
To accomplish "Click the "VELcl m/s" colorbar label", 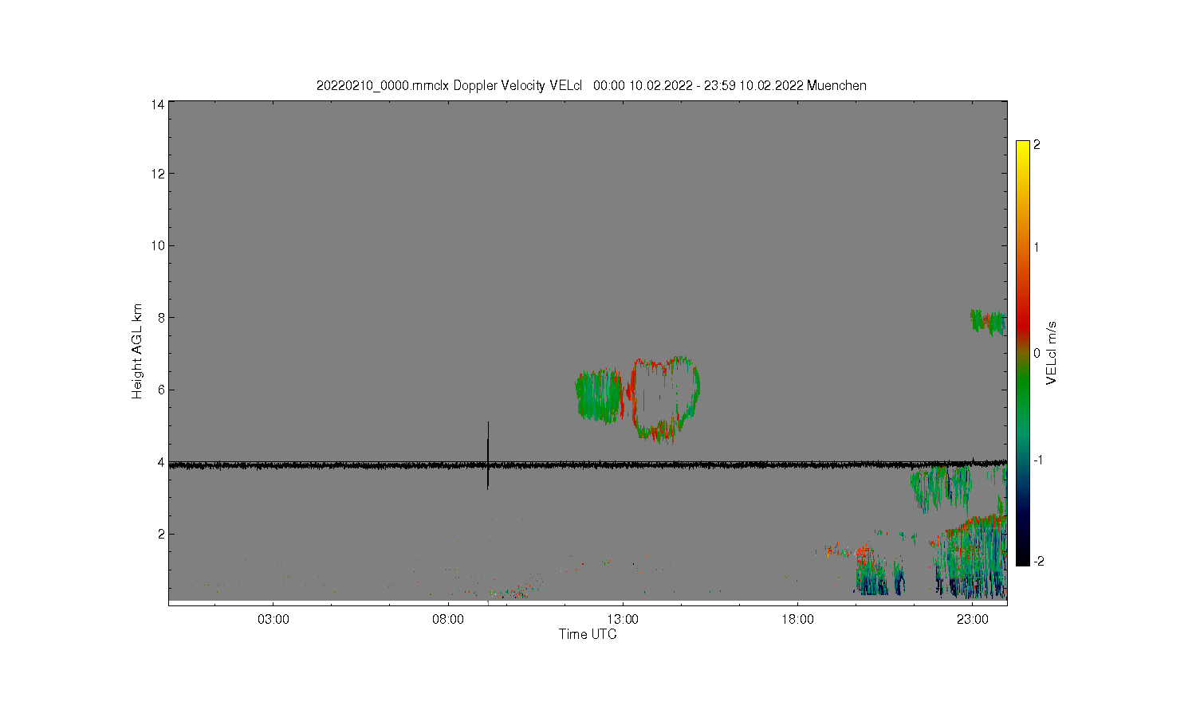I will click(1052, 353).
